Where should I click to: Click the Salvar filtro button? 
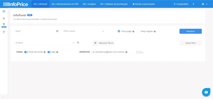[191, 43]
